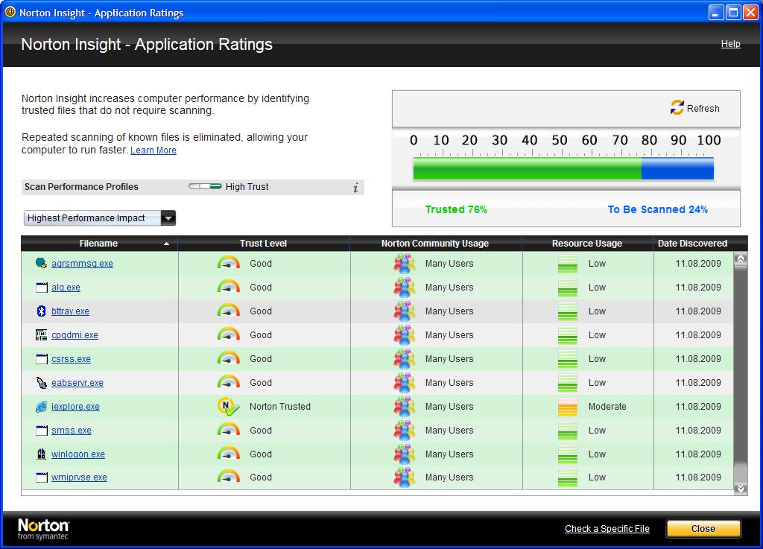763x549 pixels.
Task: Click the information 'i' icon for Scan Performance Profiles
Action: click(x=355, y=187)
